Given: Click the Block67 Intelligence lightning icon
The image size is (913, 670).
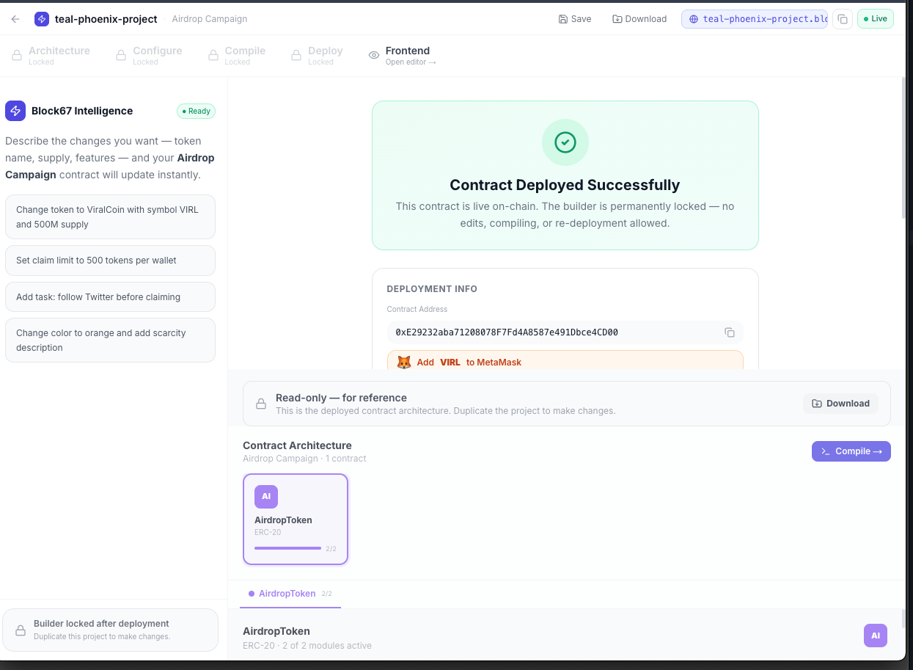Looking at the screenshot, I should click(15, 111).
